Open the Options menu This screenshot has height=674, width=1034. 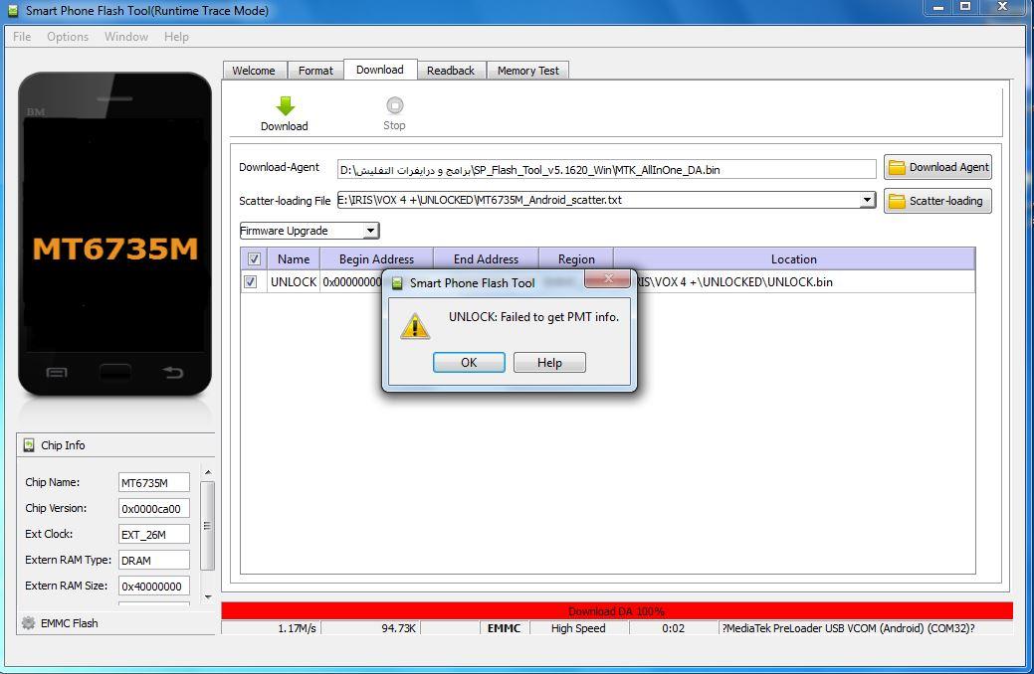coord(68,36)
